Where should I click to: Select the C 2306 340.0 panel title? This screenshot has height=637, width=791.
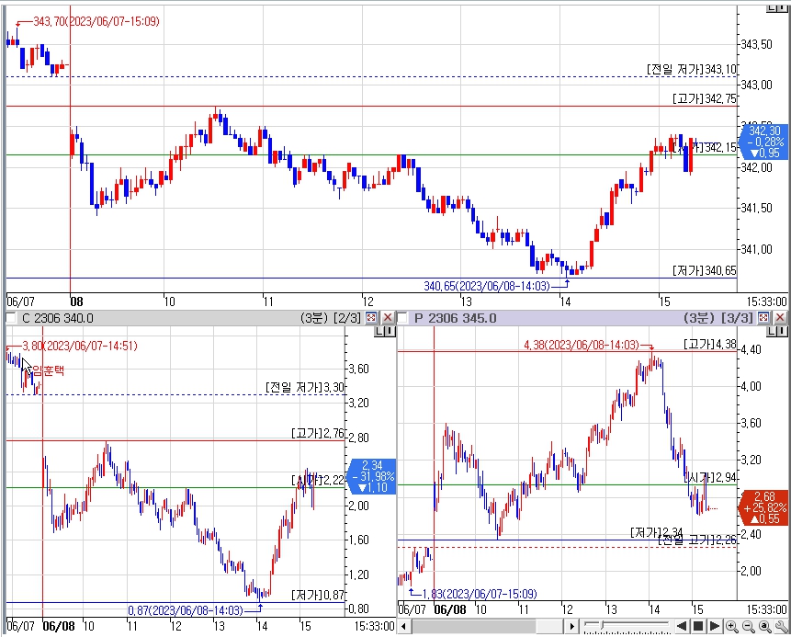58,318
